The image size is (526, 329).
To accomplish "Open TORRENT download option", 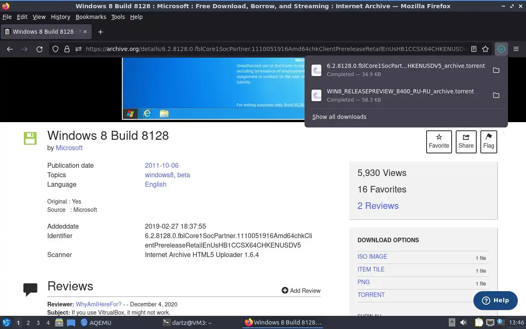I will coord(371,295).
